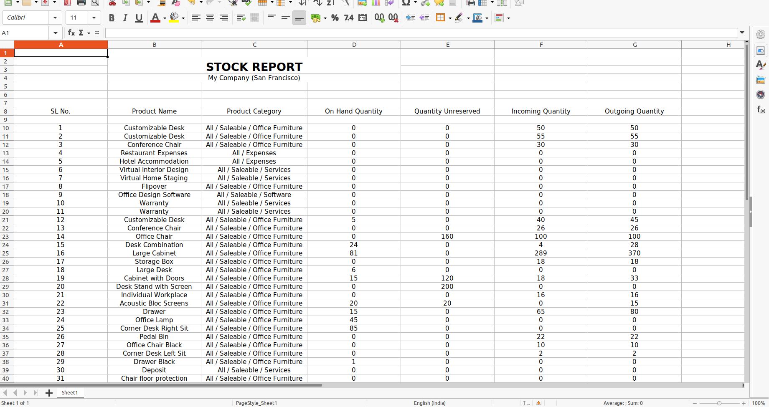Click the Wrap Text icon
This screenshot has height=407, width=769.
click(x=241, y=18)
